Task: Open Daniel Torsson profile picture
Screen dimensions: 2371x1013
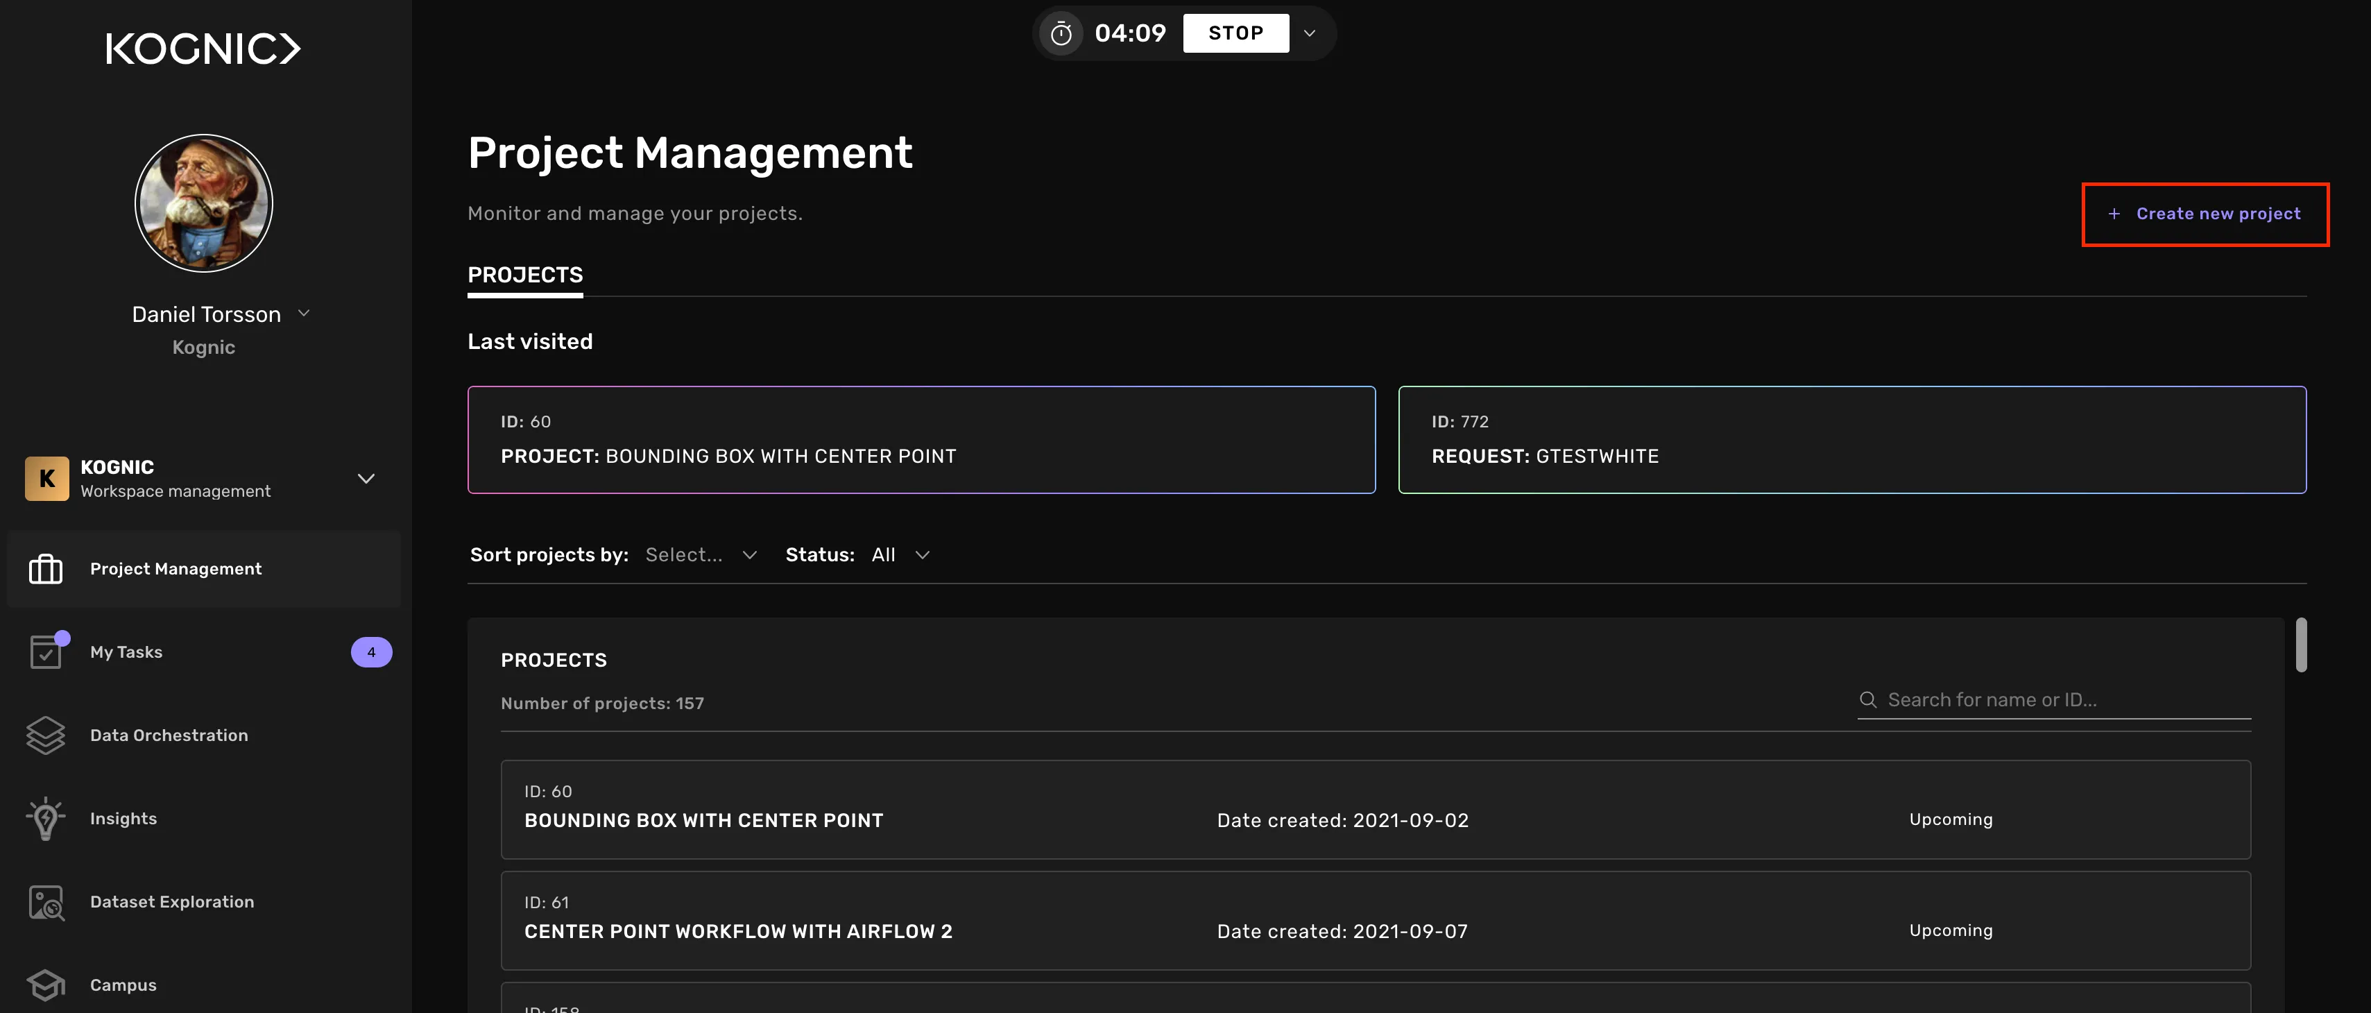Action: coord(203,203)
